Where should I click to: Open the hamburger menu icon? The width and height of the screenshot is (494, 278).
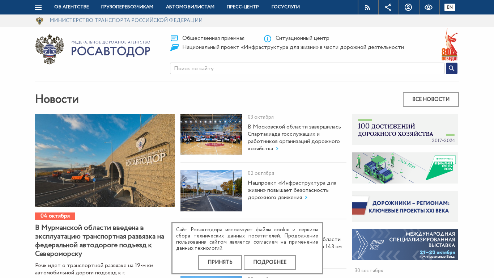38,7
